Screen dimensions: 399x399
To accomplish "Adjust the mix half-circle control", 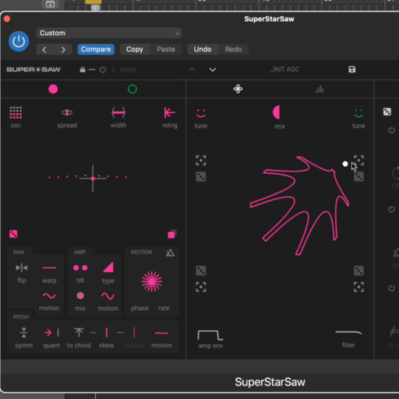I will coord(276,112).
